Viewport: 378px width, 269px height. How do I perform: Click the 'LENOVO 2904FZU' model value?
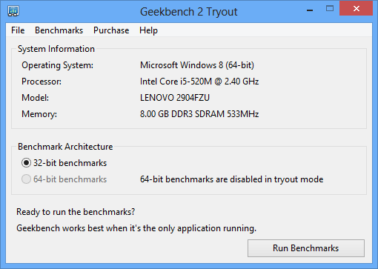point(175,98)
